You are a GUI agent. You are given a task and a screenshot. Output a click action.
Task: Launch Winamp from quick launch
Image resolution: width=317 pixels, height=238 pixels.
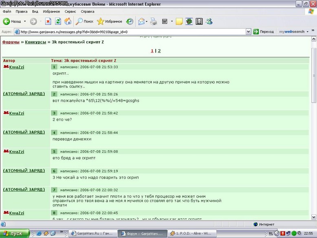(x=46, y=234)
